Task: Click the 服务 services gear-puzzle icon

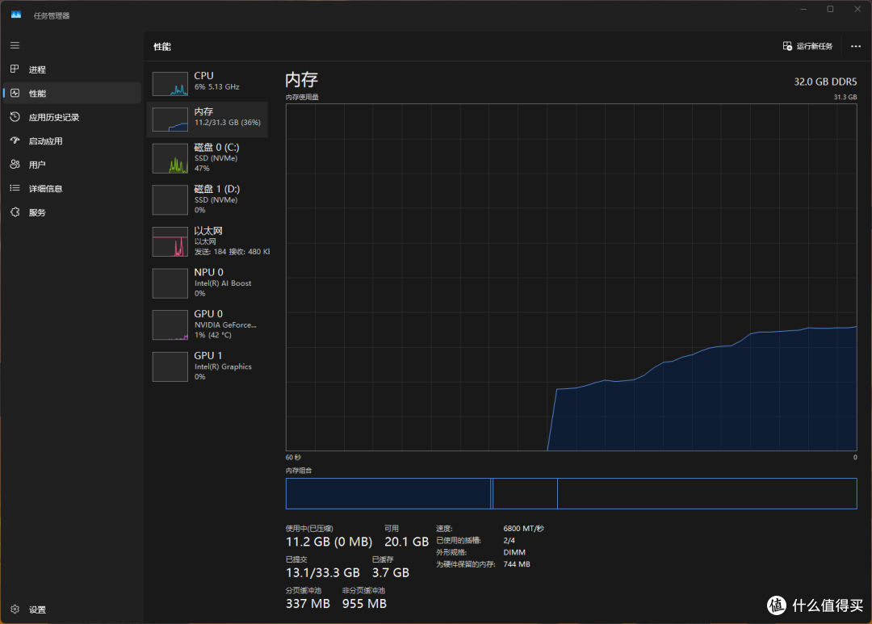Action: point(15,211)
